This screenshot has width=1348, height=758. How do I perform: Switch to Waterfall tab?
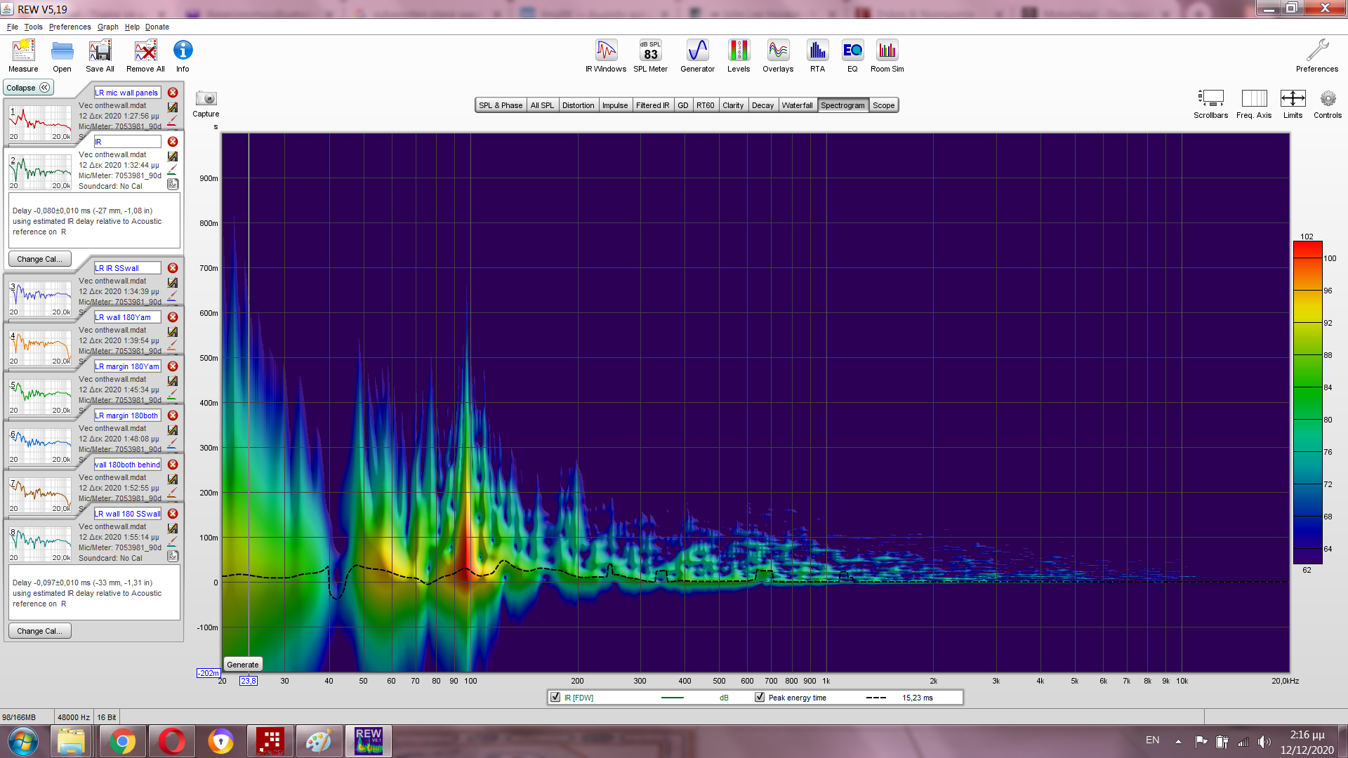(797, 105)
